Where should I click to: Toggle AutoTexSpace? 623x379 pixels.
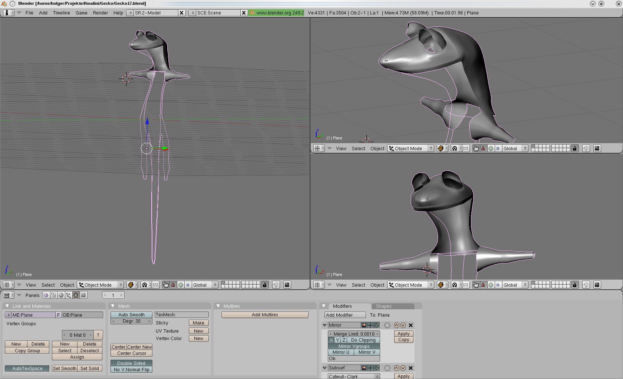coord(27,369)
